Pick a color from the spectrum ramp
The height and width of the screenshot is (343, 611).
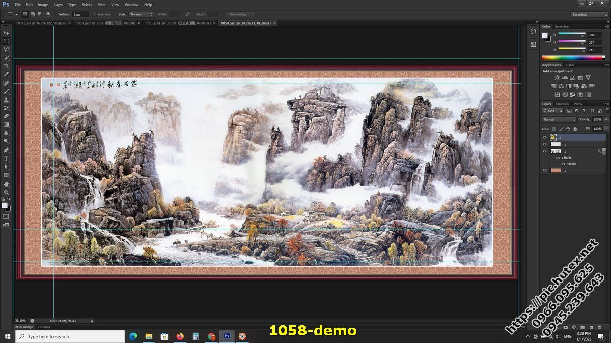[x=574, y=57]
